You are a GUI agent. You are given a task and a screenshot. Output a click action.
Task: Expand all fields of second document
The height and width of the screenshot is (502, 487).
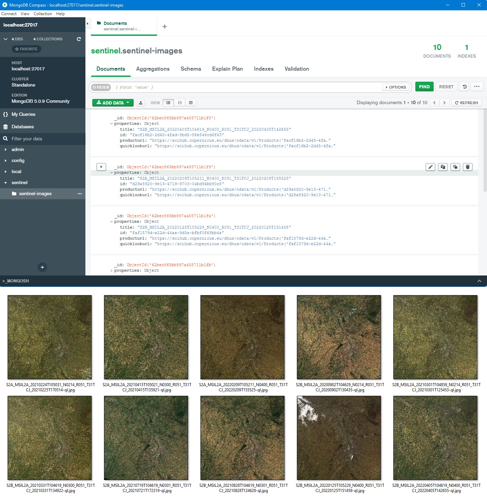pyautogui.click(x=101, y=167)
